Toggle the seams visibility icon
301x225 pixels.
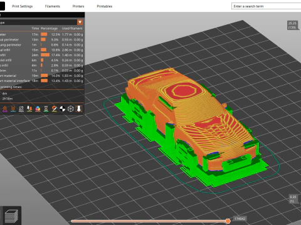click(x=21, y=109)
